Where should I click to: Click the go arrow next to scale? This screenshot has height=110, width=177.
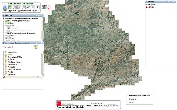point(117,106)
